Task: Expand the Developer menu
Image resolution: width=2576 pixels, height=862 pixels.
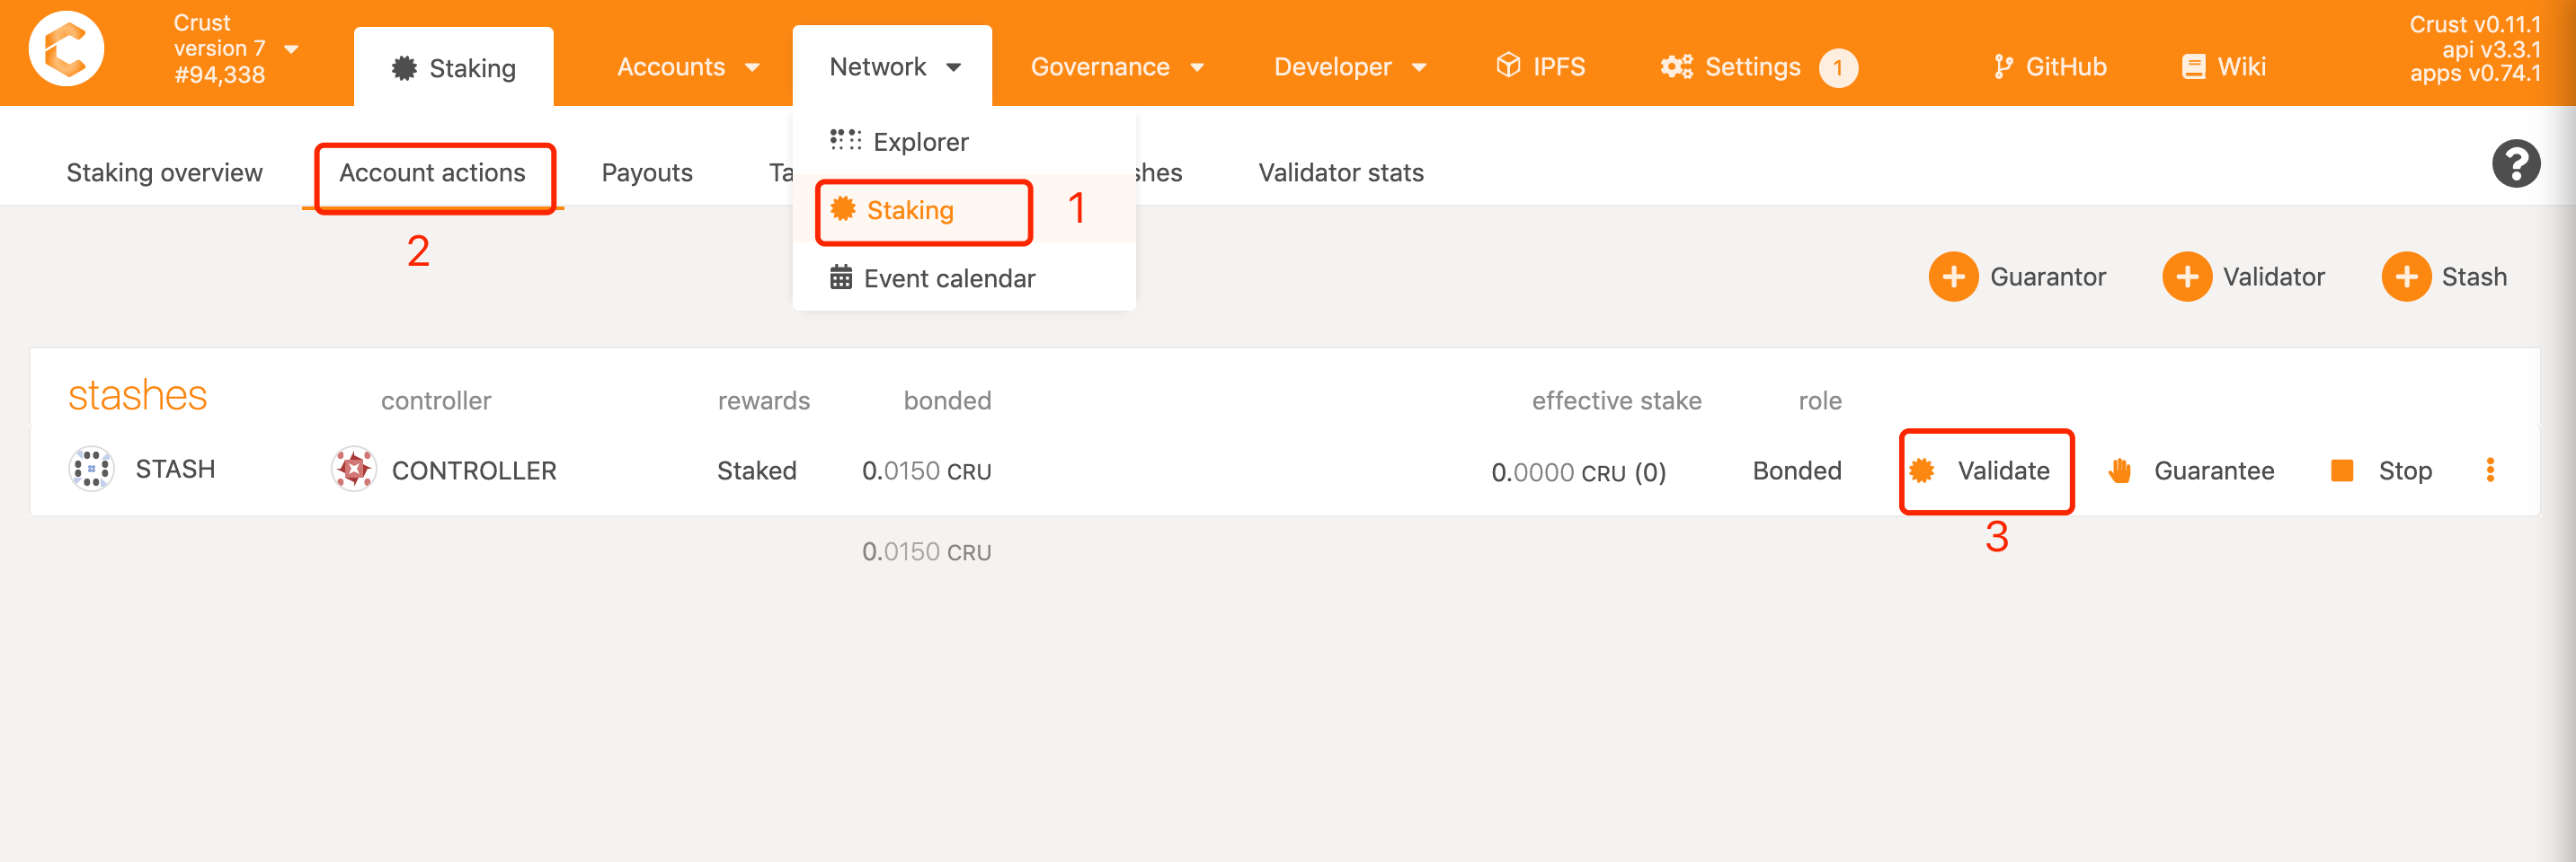Action: point(1349,67)
